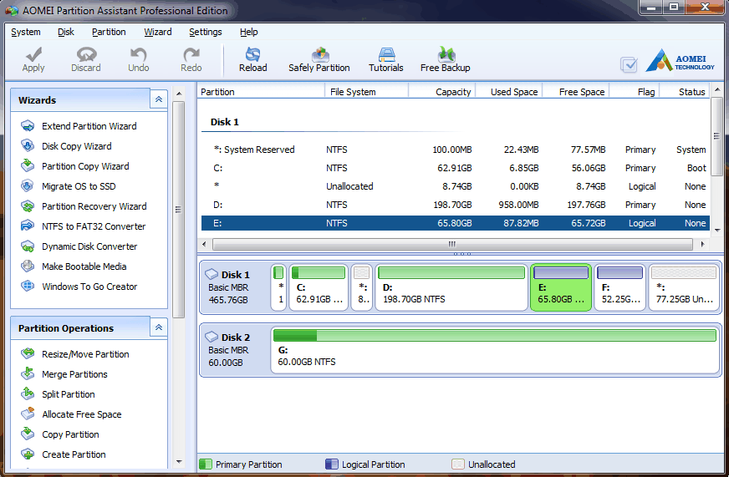
Task: Click Split Partition in the operations list
Action: pos(68,394)
